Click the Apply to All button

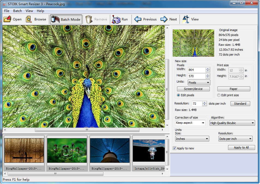pyautogui.click(x=241, y=147)
